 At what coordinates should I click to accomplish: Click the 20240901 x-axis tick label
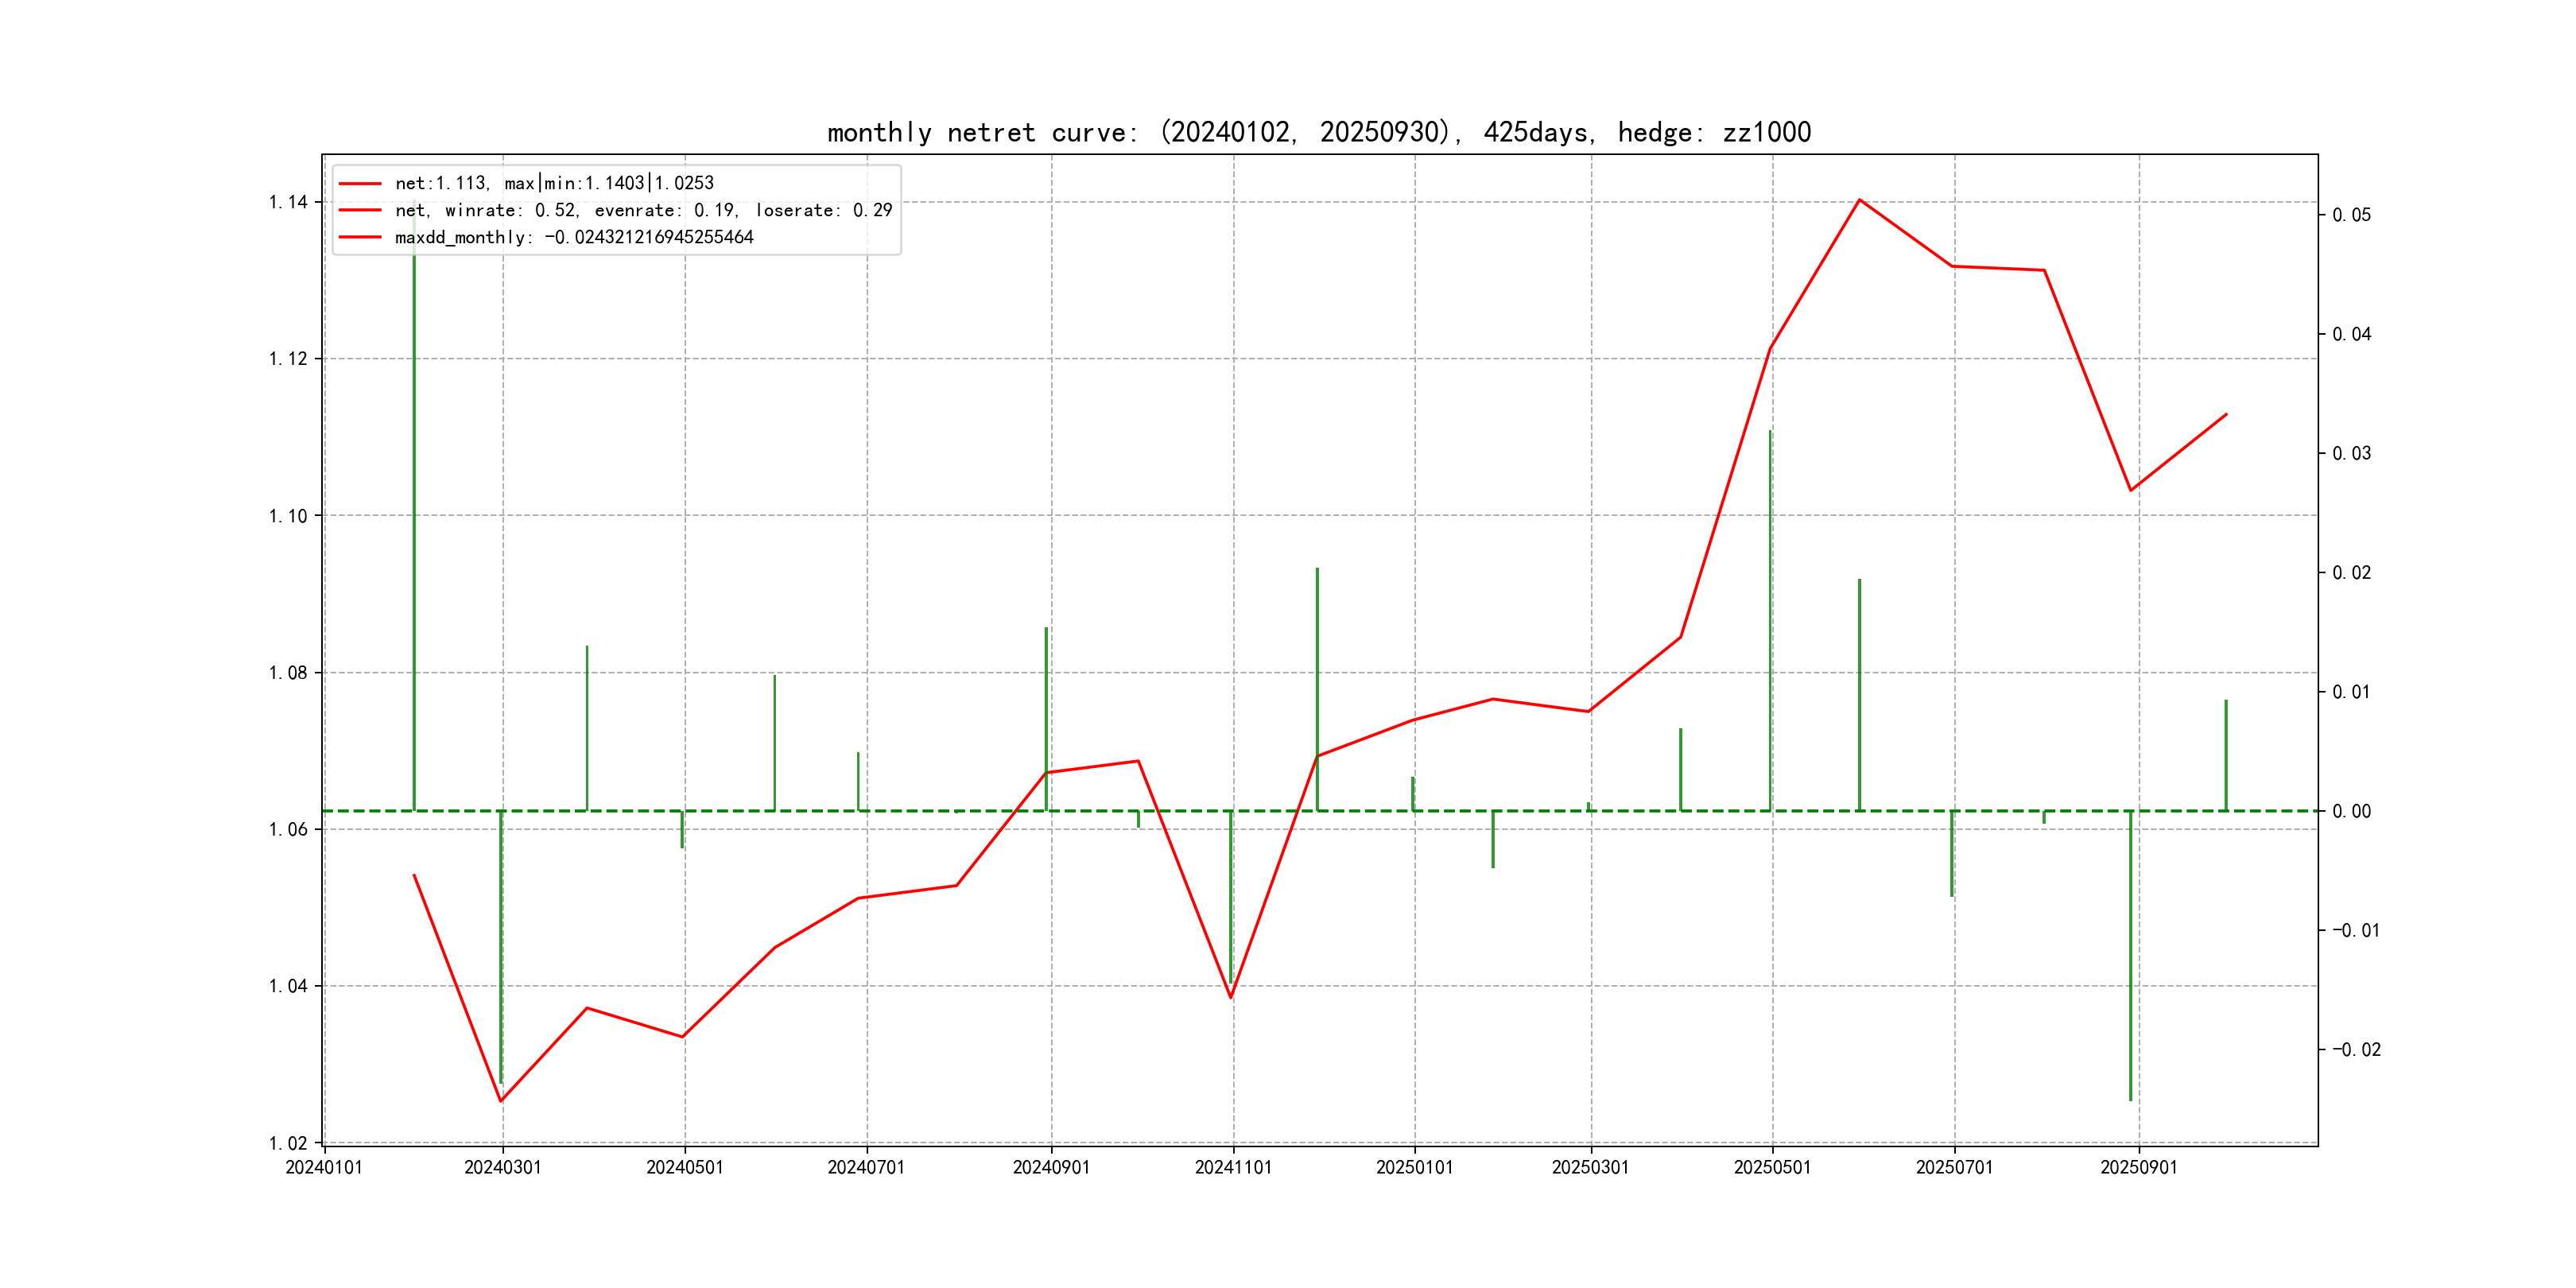coord(1051,1167)
